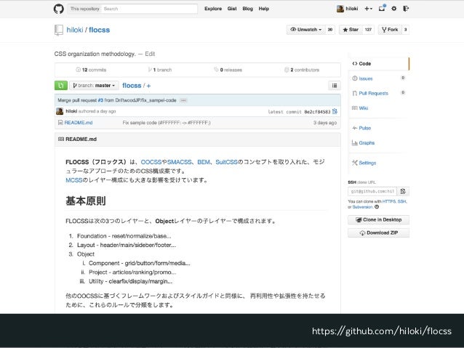Open the GitHub Octocat home logo
The height and width of the screenshot is (348, 464).
pyautogui.click(x=59, y=9)
